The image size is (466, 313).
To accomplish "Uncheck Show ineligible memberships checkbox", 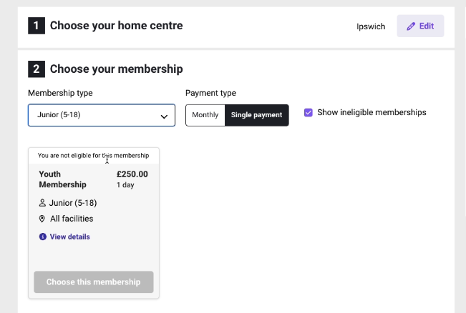I will coord(309,112).
